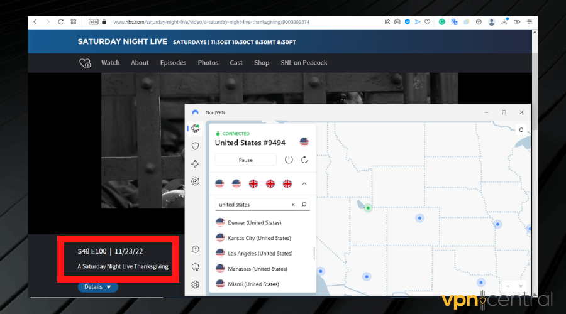Open the blue shield ad blocker icon
The image size is (566, 314).
pyautogui.click(x=407, y=22)
